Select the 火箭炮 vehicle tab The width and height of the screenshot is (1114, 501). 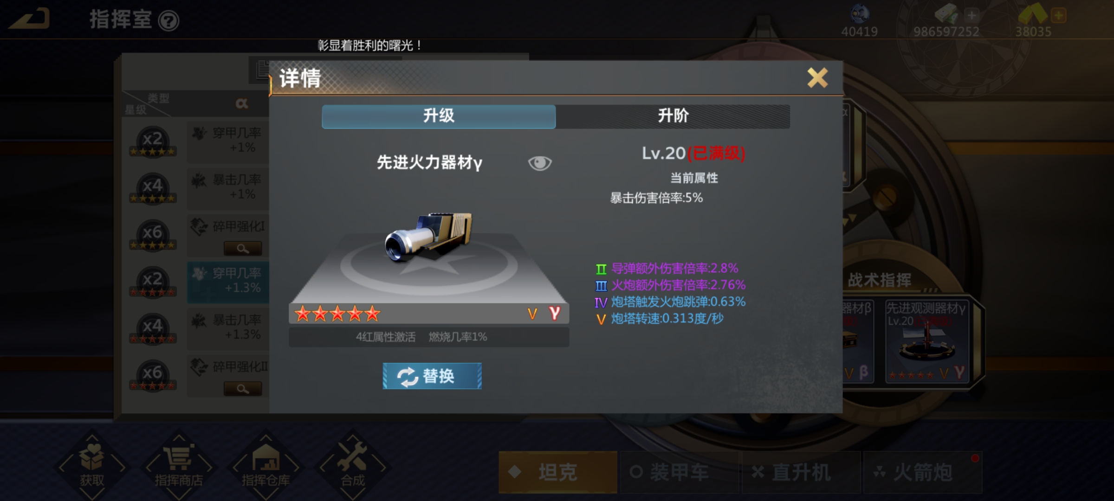(923, 472)
